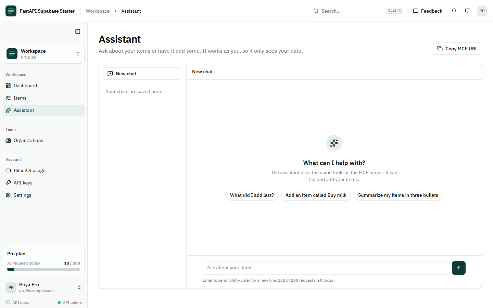Expand the Priya Pro account menu
This screenshot has height=308, width=493.
click(44, 287)
